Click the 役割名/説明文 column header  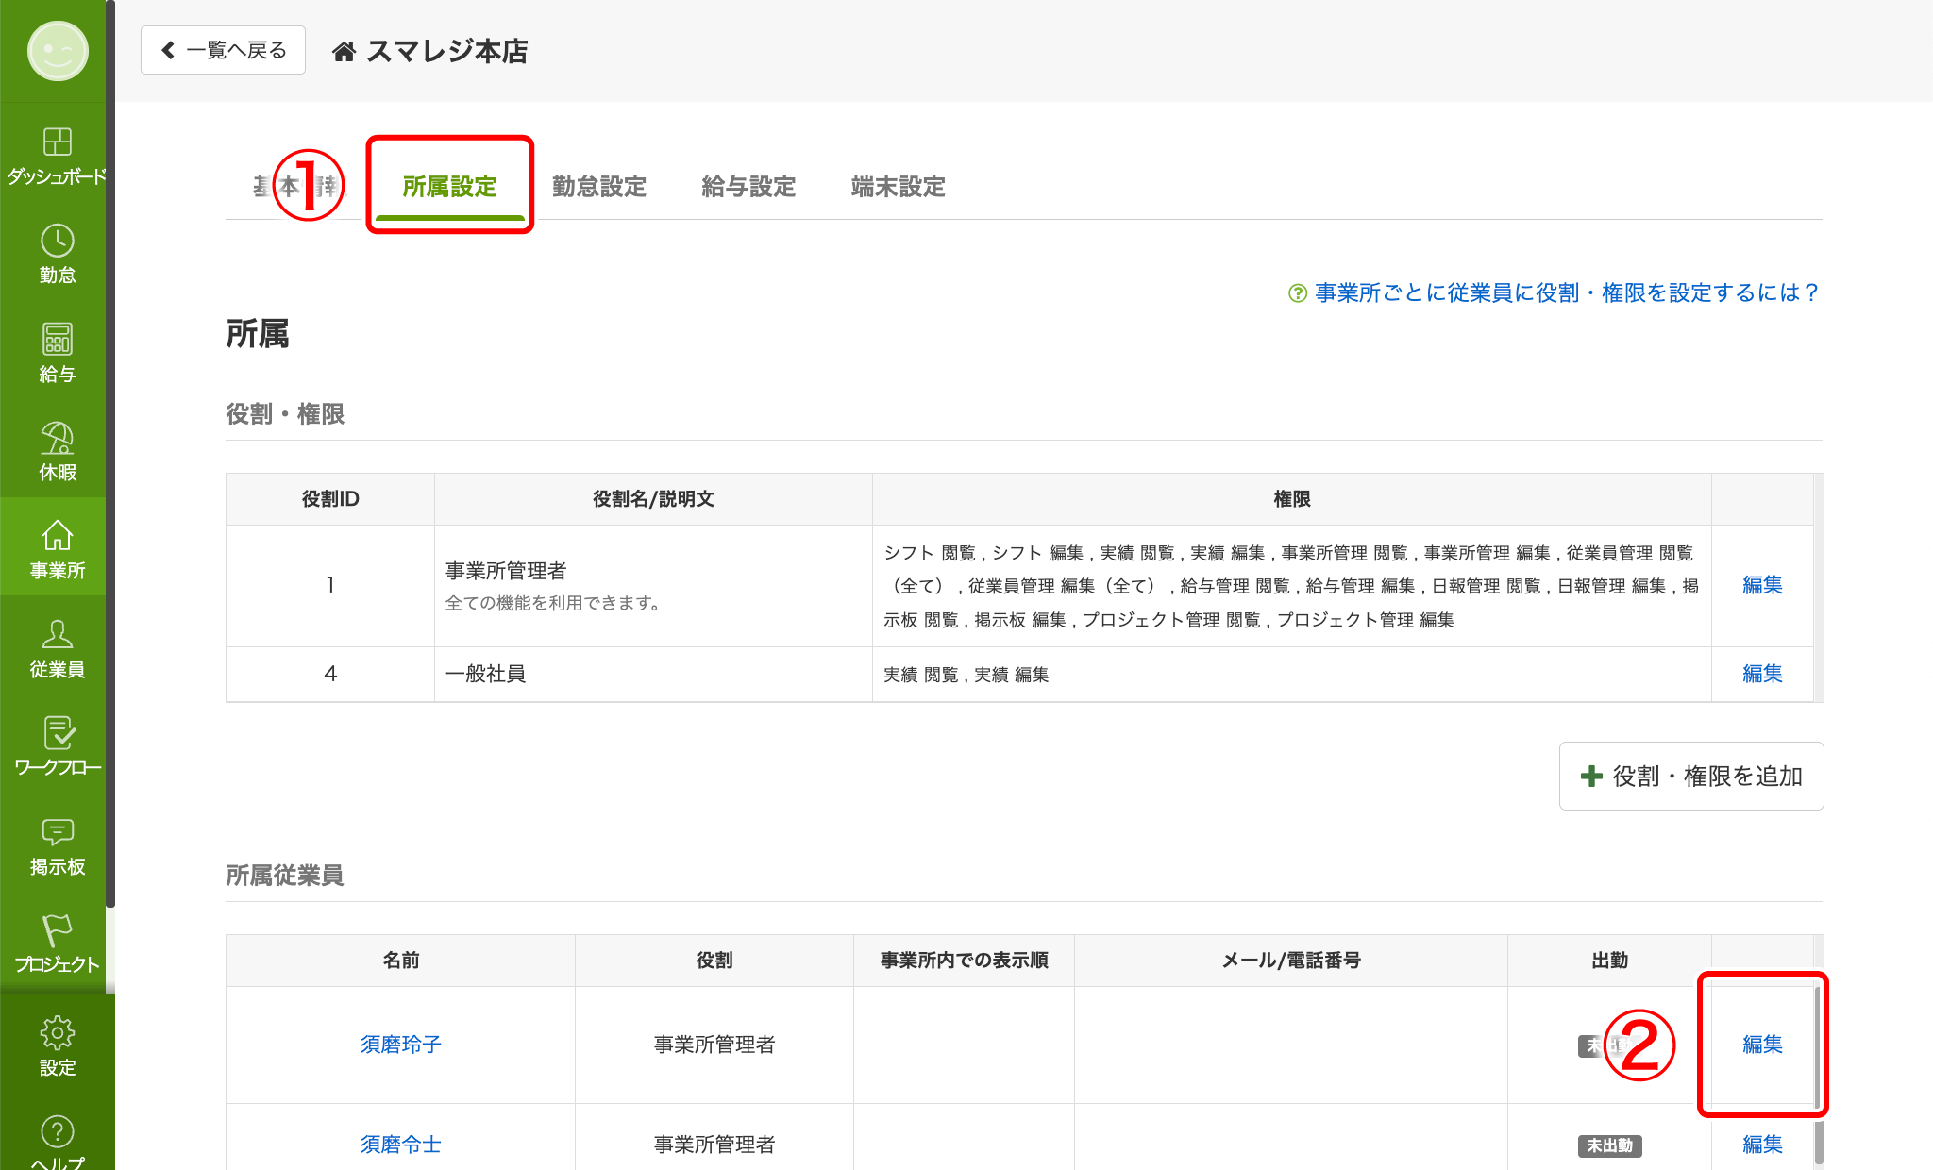pyautogui.click(x=653, y=499)
